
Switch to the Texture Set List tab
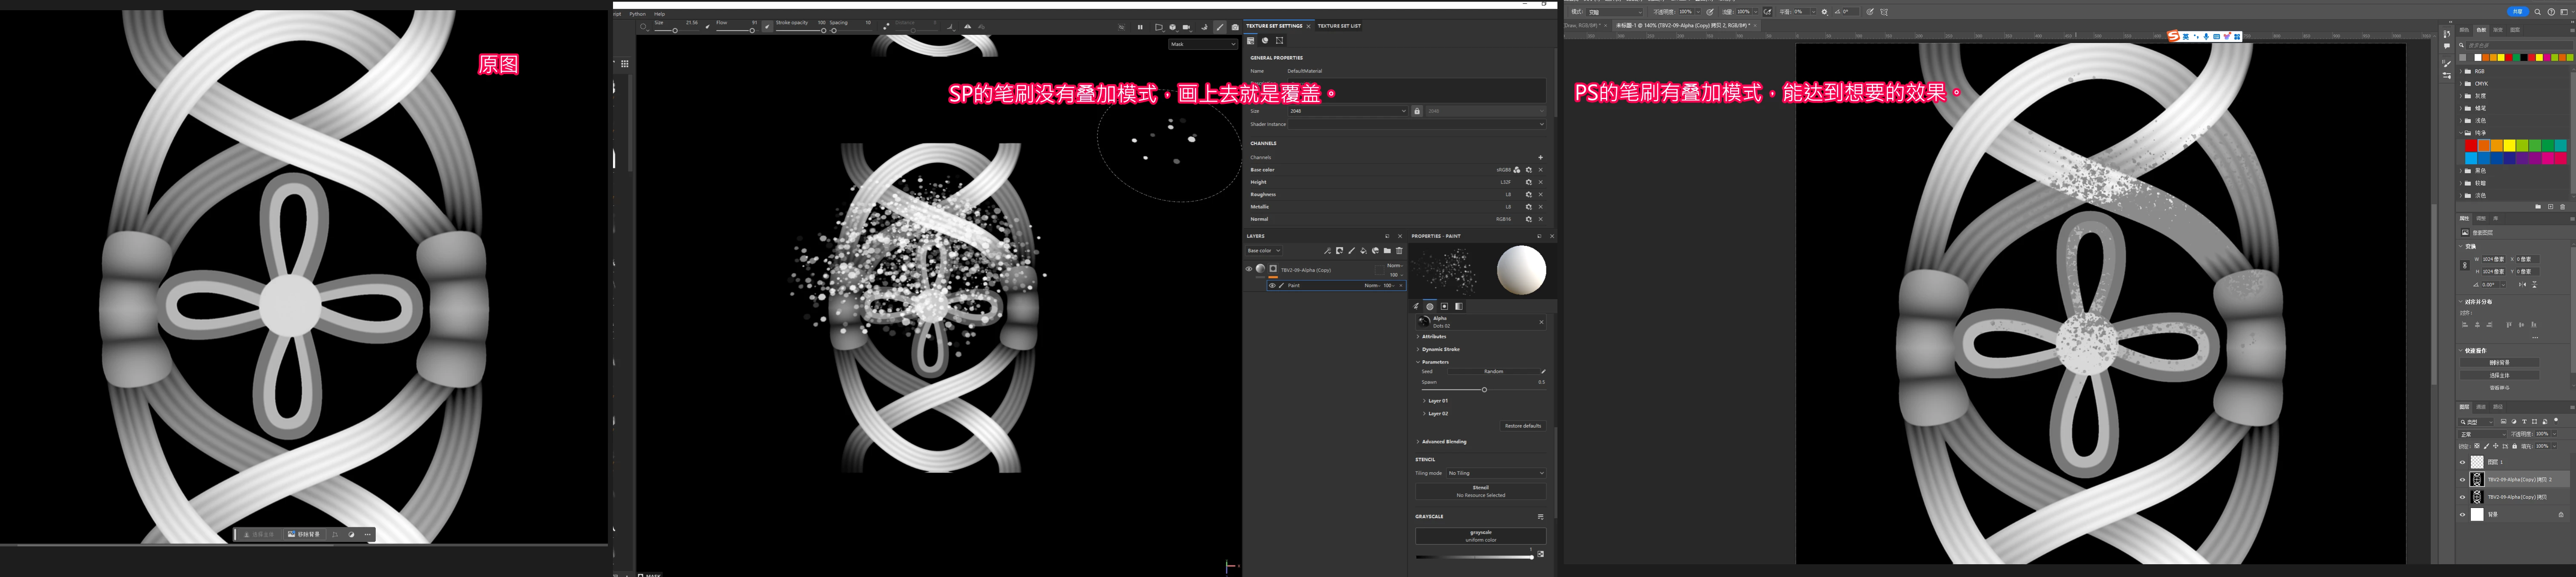[1338, 26]
